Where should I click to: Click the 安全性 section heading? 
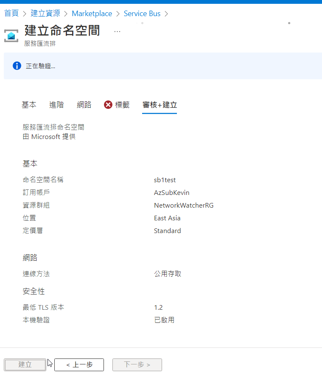(34, 291)
